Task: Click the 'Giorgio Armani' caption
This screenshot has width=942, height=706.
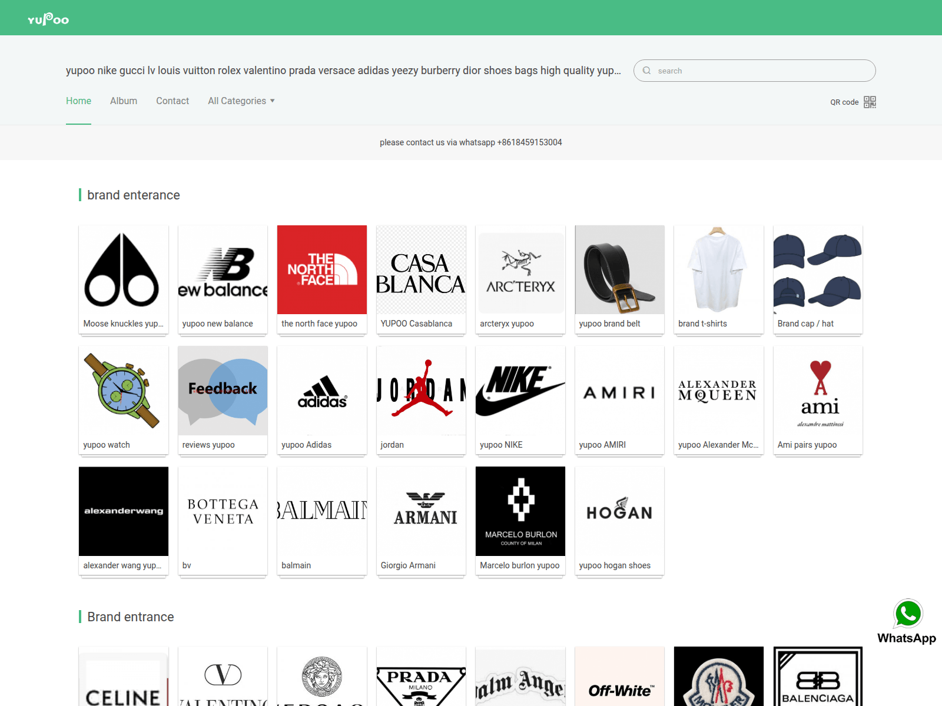Action: tap(408, 565)
